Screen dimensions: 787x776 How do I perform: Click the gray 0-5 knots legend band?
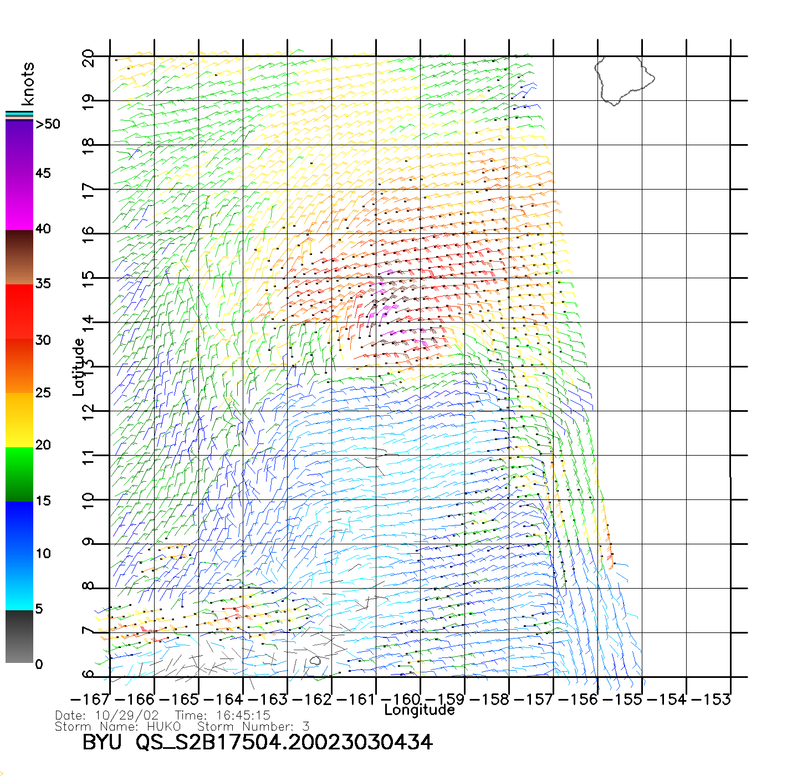19,636
